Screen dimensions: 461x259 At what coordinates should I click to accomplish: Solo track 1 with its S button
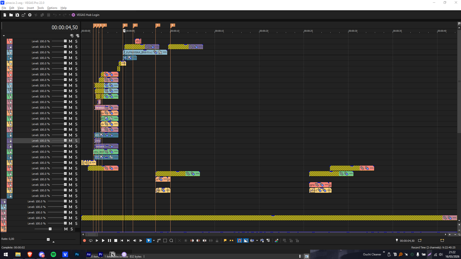click(x=76, y=41)
